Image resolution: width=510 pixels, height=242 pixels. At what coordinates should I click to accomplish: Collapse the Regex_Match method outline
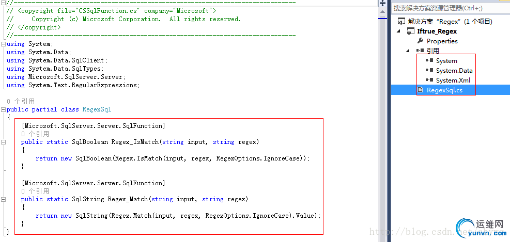pos(3,199)
